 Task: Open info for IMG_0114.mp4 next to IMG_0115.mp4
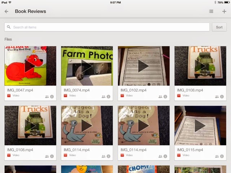[165, 156]
